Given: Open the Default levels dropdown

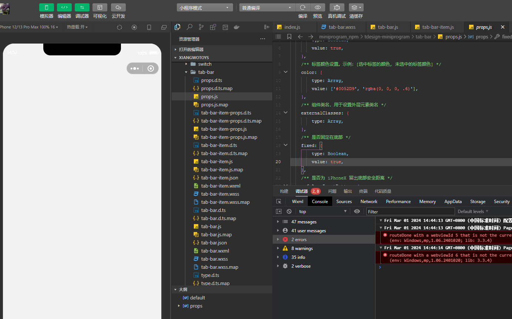Looking at the screenshot, I should [x=473, y=212].
